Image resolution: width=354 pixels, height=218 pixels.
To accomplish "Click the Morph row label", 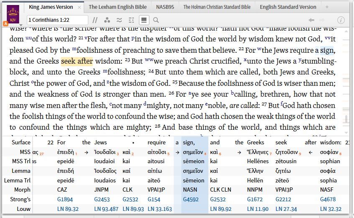I will click(22, 190).
